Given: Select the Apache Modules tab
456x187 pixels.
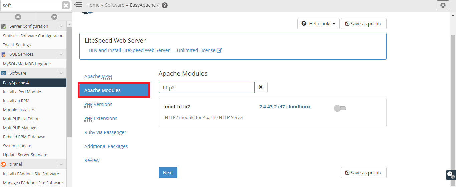Looking at the screenshot, I should click(x=114, y=90).
